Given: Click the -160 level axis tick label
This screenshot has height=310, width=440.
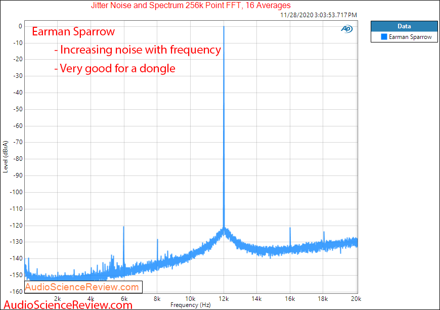Looking at the screenshot, I should (16, 291).
